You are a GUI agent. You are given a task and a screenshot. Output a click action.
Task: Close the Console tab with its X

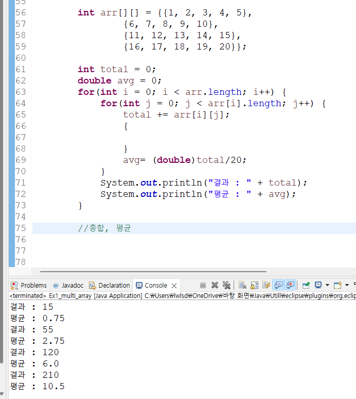[174, 286]
